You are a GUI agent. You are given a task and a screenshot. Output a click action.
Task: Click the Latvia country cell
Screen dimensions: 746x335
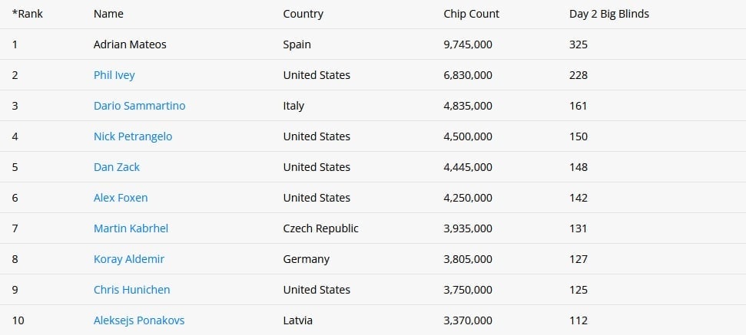297,320
